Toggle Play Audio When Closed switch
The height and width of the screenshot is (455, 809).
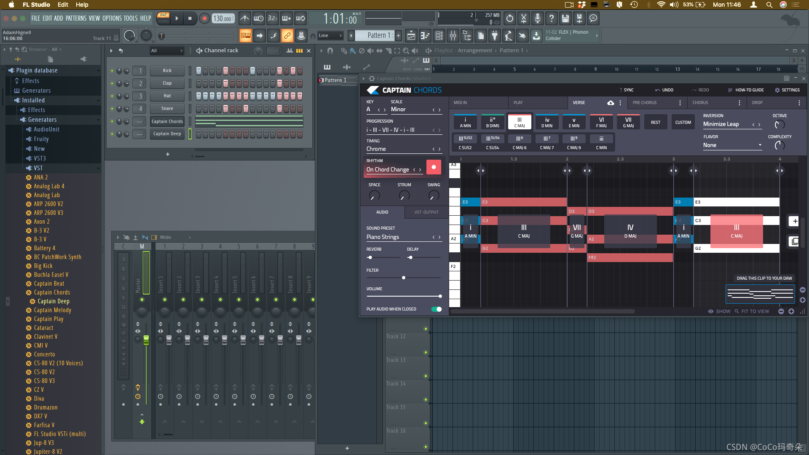point(437,309)
